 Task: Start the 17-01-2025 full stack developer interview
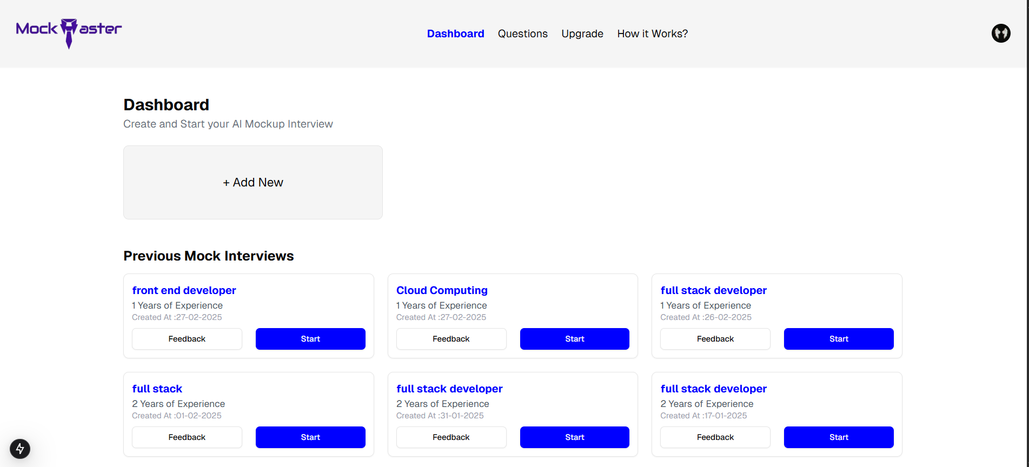point(839,437)
